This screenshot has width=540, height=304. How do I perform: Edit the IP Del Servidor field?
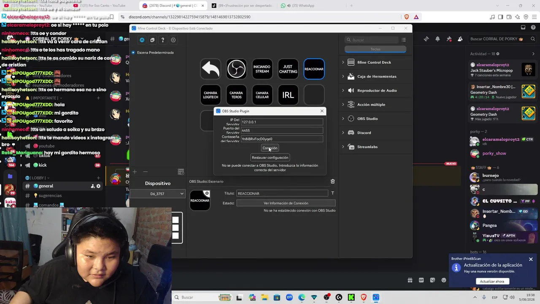click(282, 122)
